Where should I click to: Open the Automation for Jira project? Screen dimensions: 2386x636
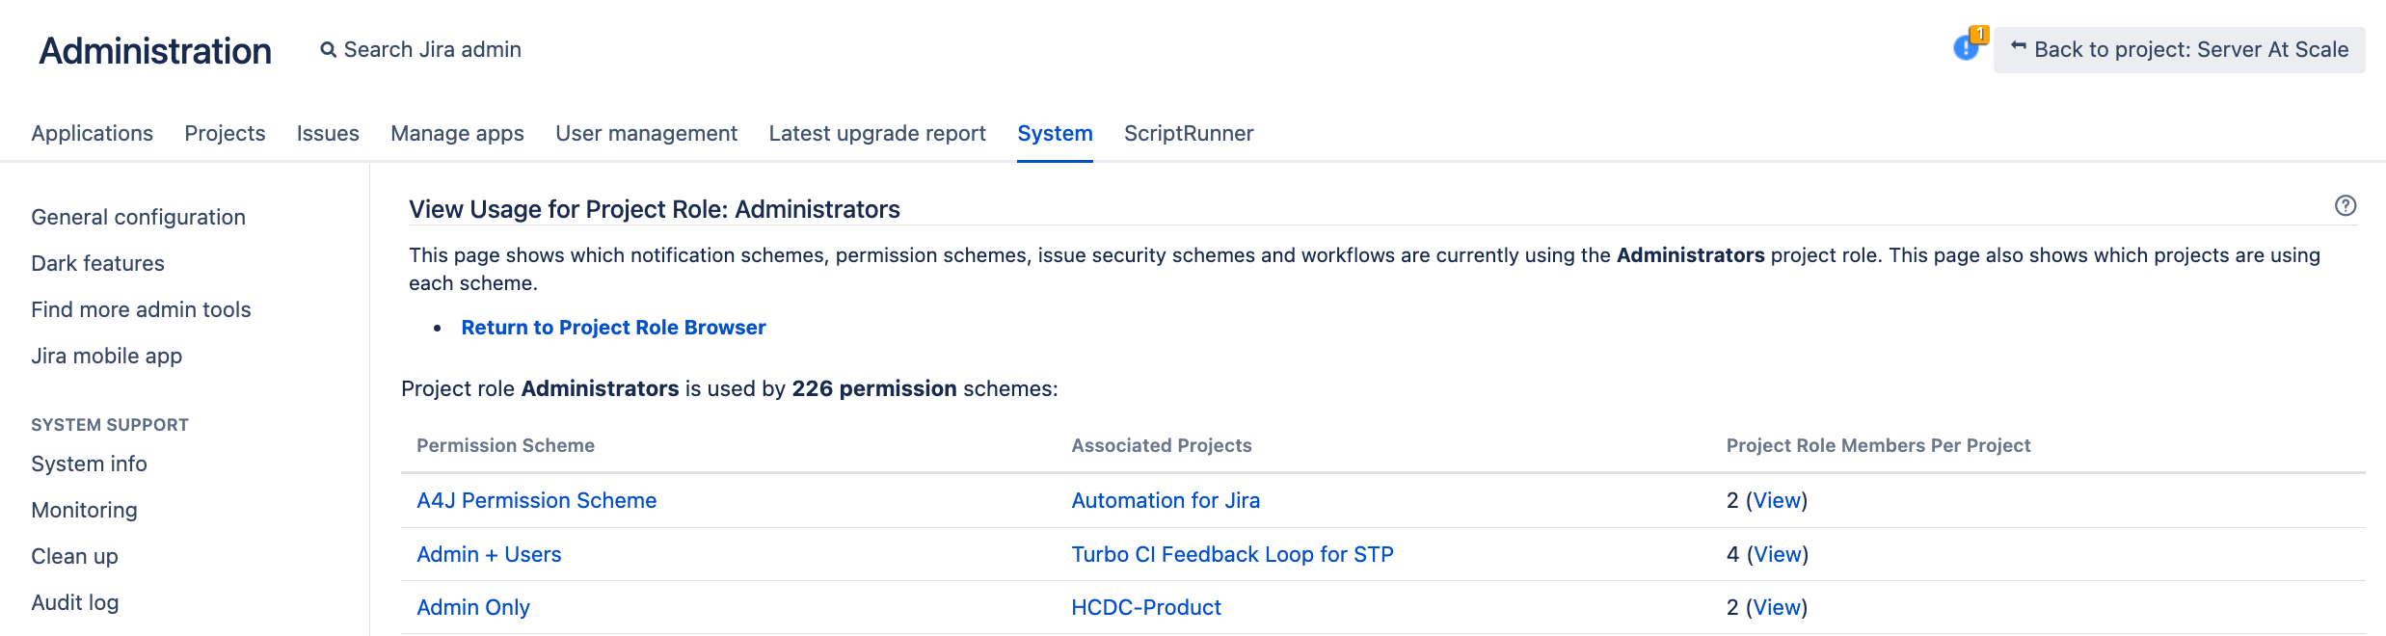pos(1166,500)
